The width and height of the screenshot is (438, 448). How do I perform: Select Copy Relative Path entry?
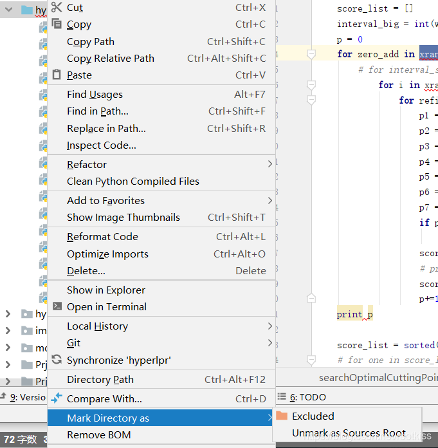pos(161,59)
